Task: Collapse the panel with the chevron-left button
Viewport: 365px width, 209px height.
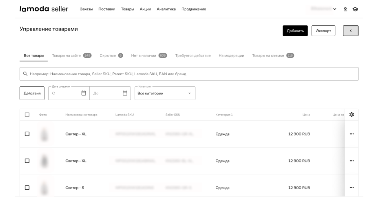Action: [x=350, y=31]
